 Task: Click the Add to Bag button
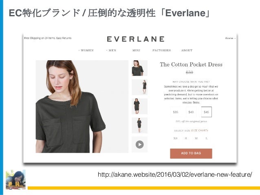(191, 153)
